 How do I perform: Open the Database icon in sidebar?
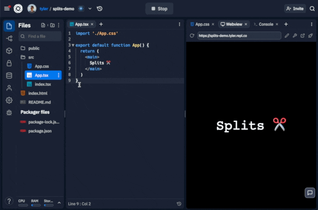9,76
